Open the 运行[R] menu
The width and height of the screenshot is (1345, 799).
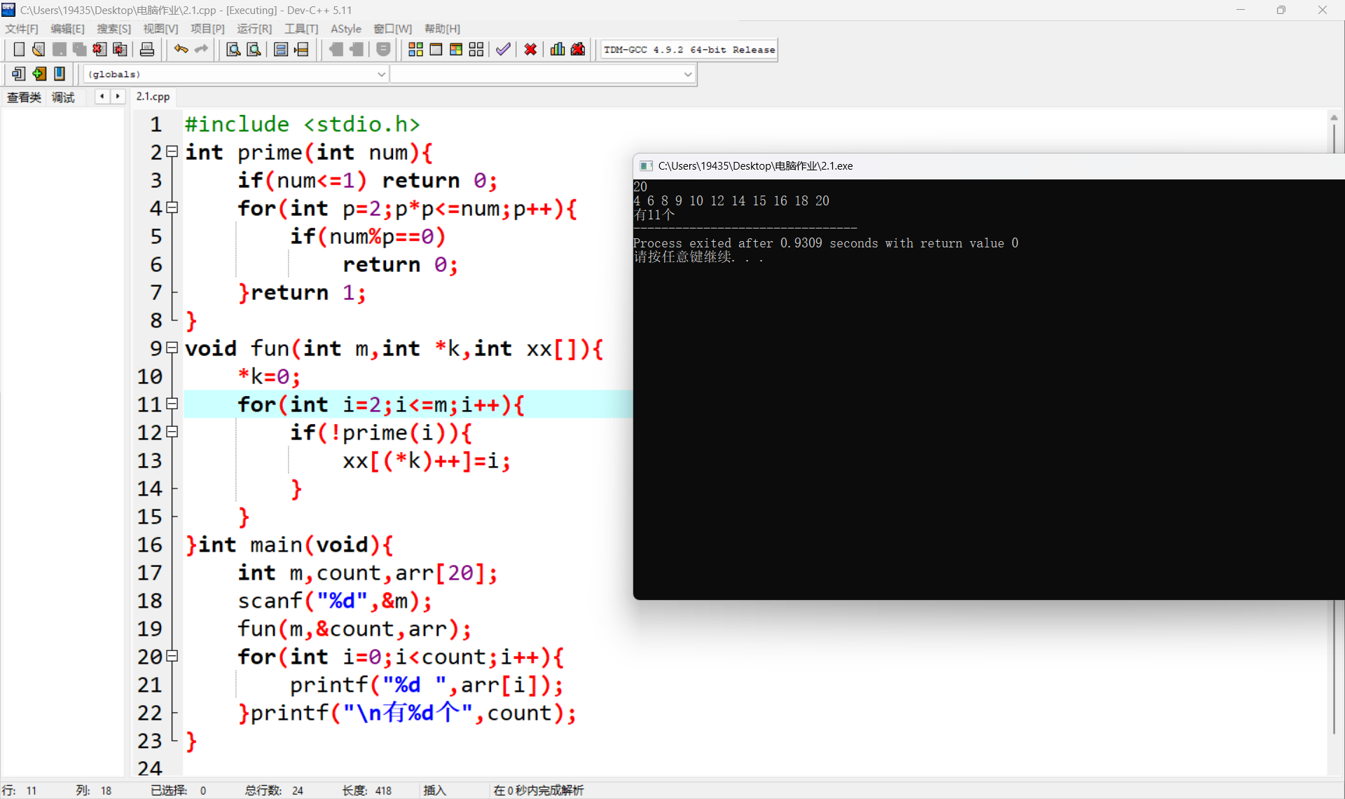tap(254, 29)
